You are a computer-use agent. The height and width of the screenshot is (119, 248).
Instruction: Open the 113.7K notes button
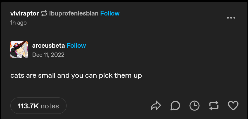tap(38, 106)
